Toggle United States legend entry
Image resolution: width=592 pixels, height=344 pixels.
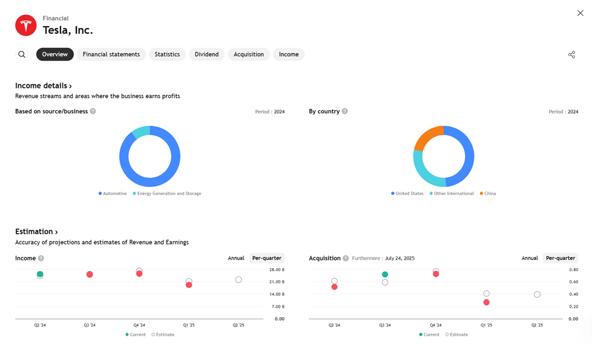click(x=407, y=193)
